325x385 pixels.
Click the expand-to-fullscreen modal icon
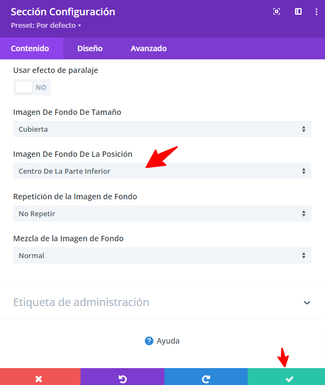pos(277,11)
